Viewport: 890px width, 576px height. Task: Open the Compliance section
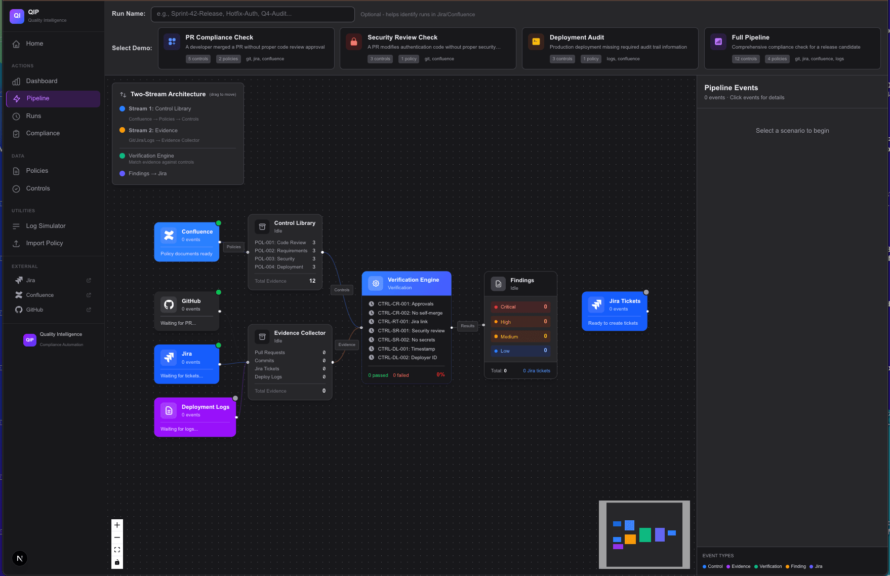click(43, 133)
